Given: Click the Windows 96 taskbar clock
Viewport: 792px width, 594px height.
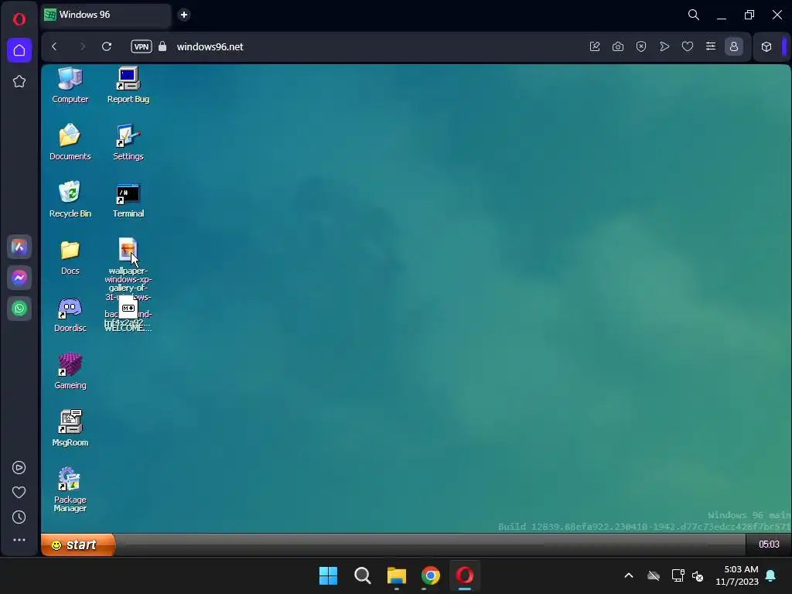Looking at the screenshot, I should coord(769,544).
